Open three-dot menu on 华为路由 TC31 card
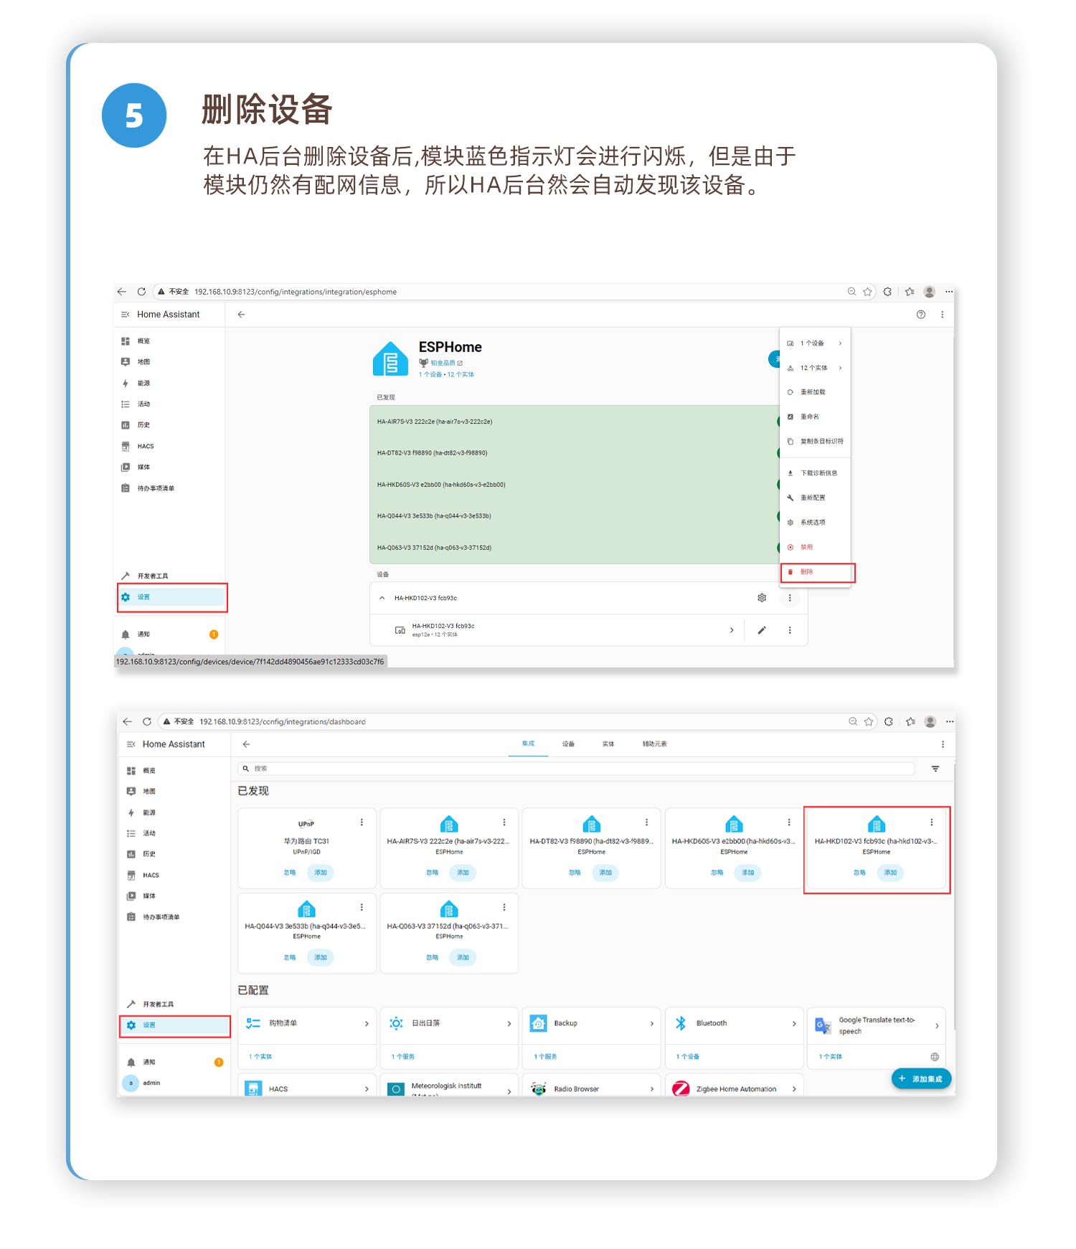The height and width of the screenshot is (1249, 1076). point(362,822)
